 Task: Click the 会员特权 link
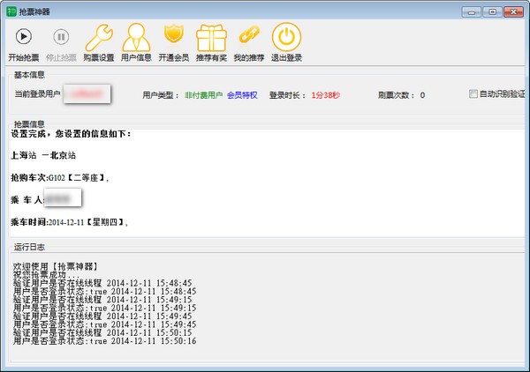pos(242,95)
